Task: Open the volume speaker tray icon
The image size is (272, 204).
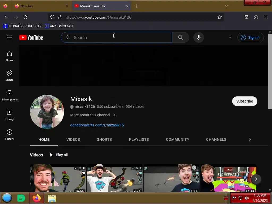Action: (x=246, y=198)
